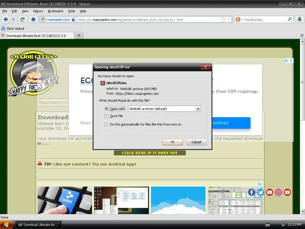This screenshot has height=229, width=305.
Task: Open the blue sky clouds thumbnail
Action: click(x=178, y=200)
